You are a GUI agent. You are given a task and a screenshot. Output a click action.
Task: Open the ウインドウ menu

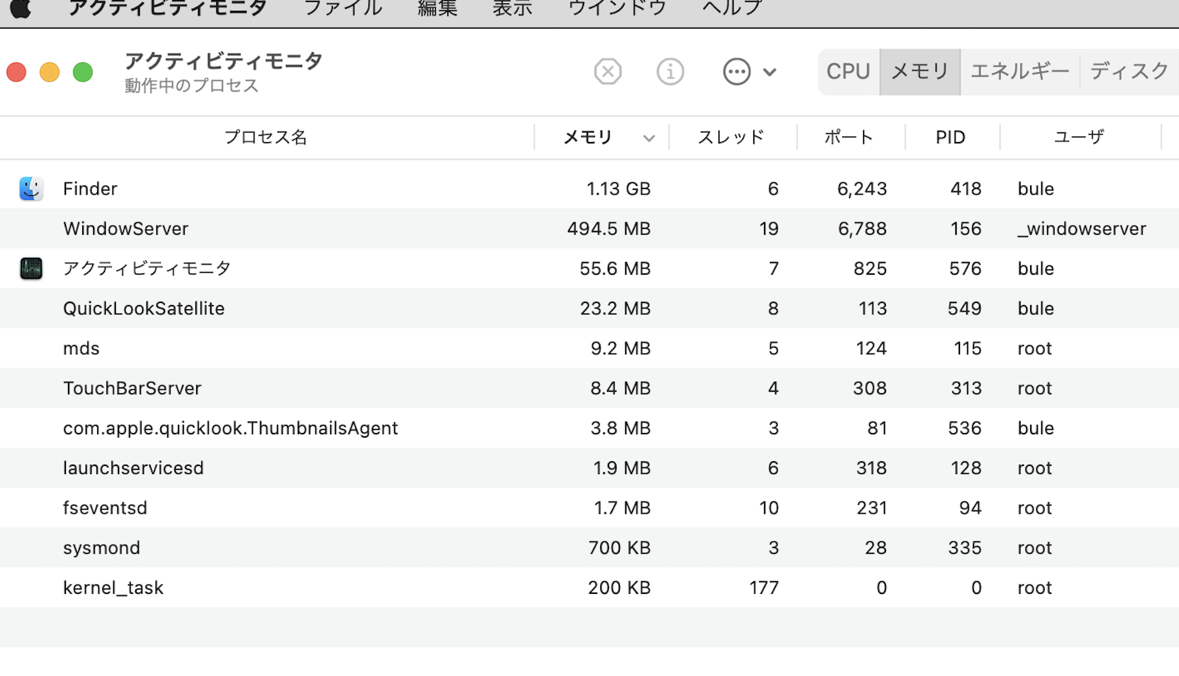point(617,9)
